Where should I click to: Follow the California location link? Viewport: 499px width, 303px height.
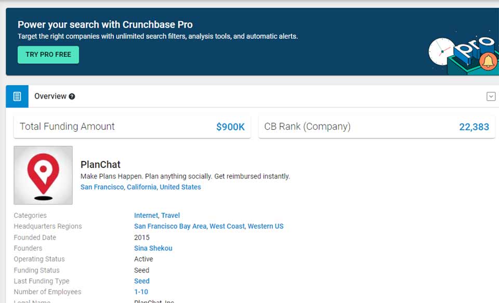click(x=141, y=187)
